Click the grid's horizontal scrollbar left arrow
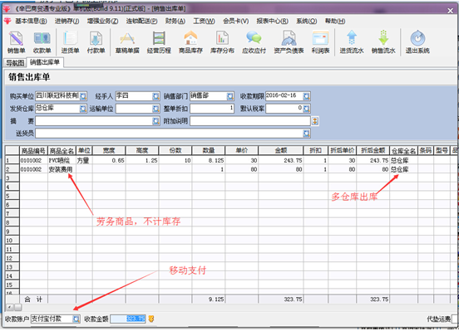 coord(10,307)
